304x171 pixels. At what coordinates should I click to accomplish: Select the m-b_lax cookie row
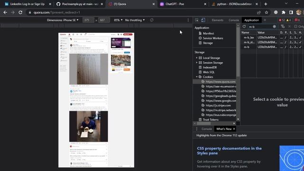[272, 38]
